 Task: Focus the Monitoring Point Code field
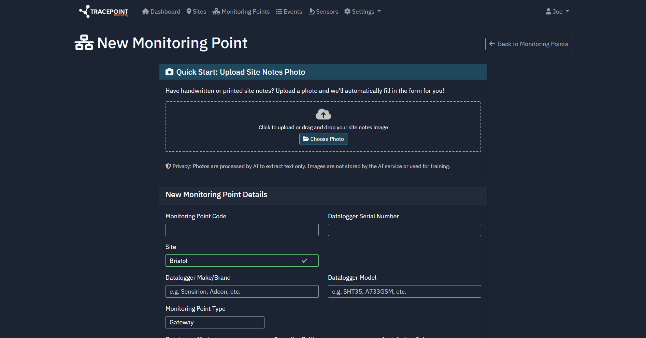click(x=242, y=230)
